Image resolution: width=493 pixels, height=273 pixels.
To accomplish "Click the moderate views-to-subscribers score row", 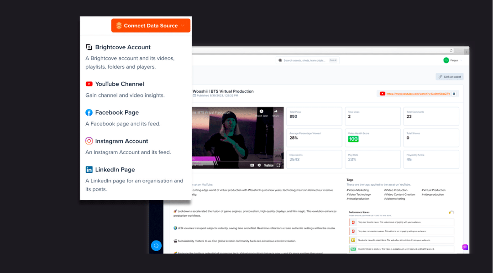I will tap(402, 240).
